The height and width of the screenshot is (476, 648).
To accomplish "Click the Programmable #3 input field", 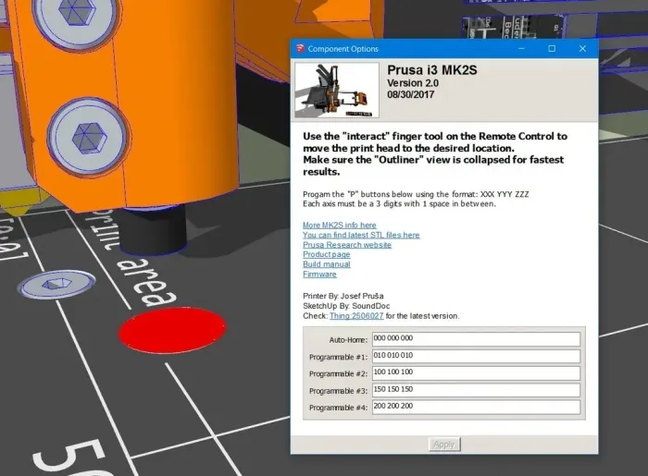I will click(476, 390).
